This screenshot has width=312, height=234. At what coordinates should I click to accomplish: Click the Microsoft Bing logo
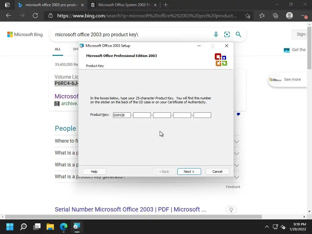coord(25,34)
